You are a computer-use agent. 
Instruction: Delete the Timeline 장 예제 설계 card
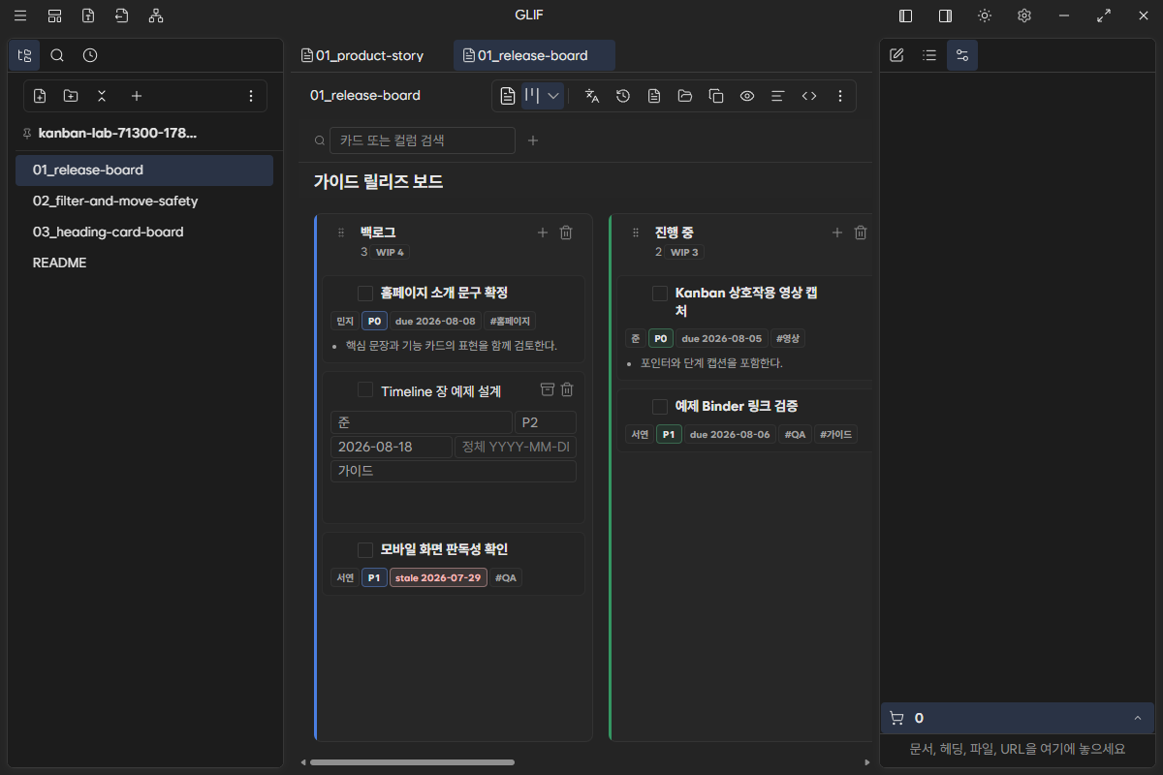click(x=568, y=389)
